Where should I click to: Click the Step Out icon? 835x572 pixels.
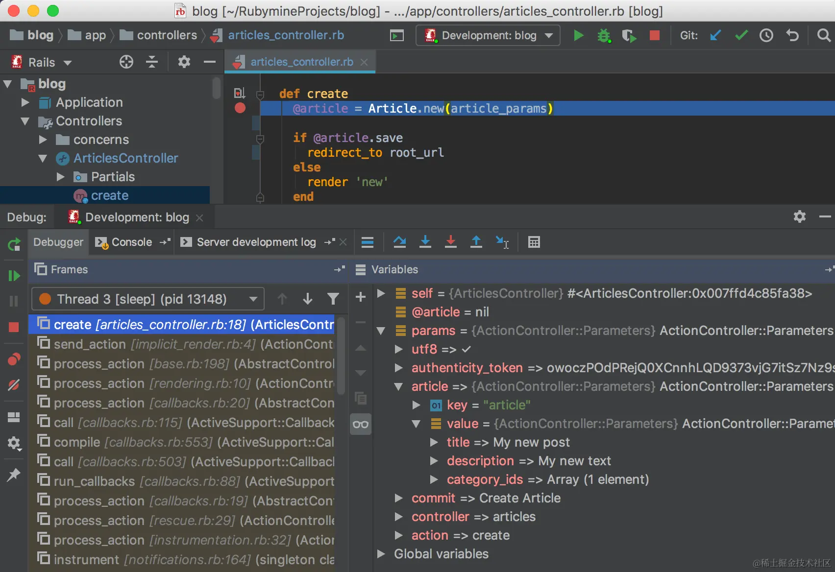476,242
